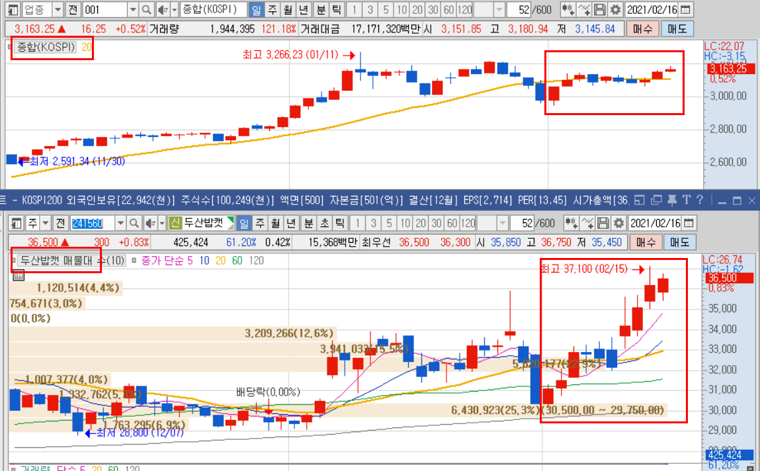Viewport: 760px width, 471px height.
Task: Open calendar picker in 두산밥캣 chart toolbar
Action: click(x=689, y=223)
